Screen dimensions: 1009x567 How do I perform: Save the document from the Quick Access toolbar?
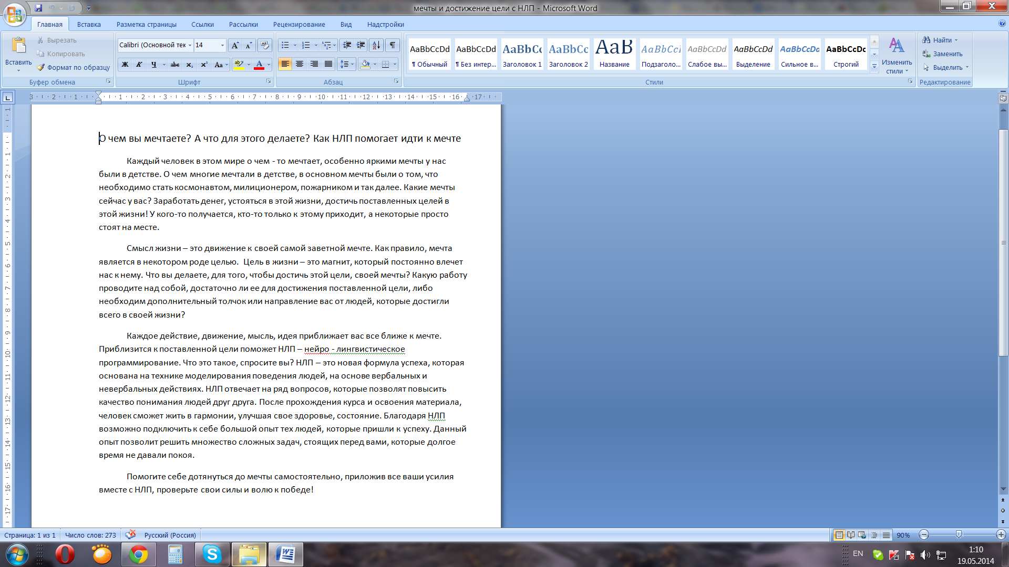(38, 8)
